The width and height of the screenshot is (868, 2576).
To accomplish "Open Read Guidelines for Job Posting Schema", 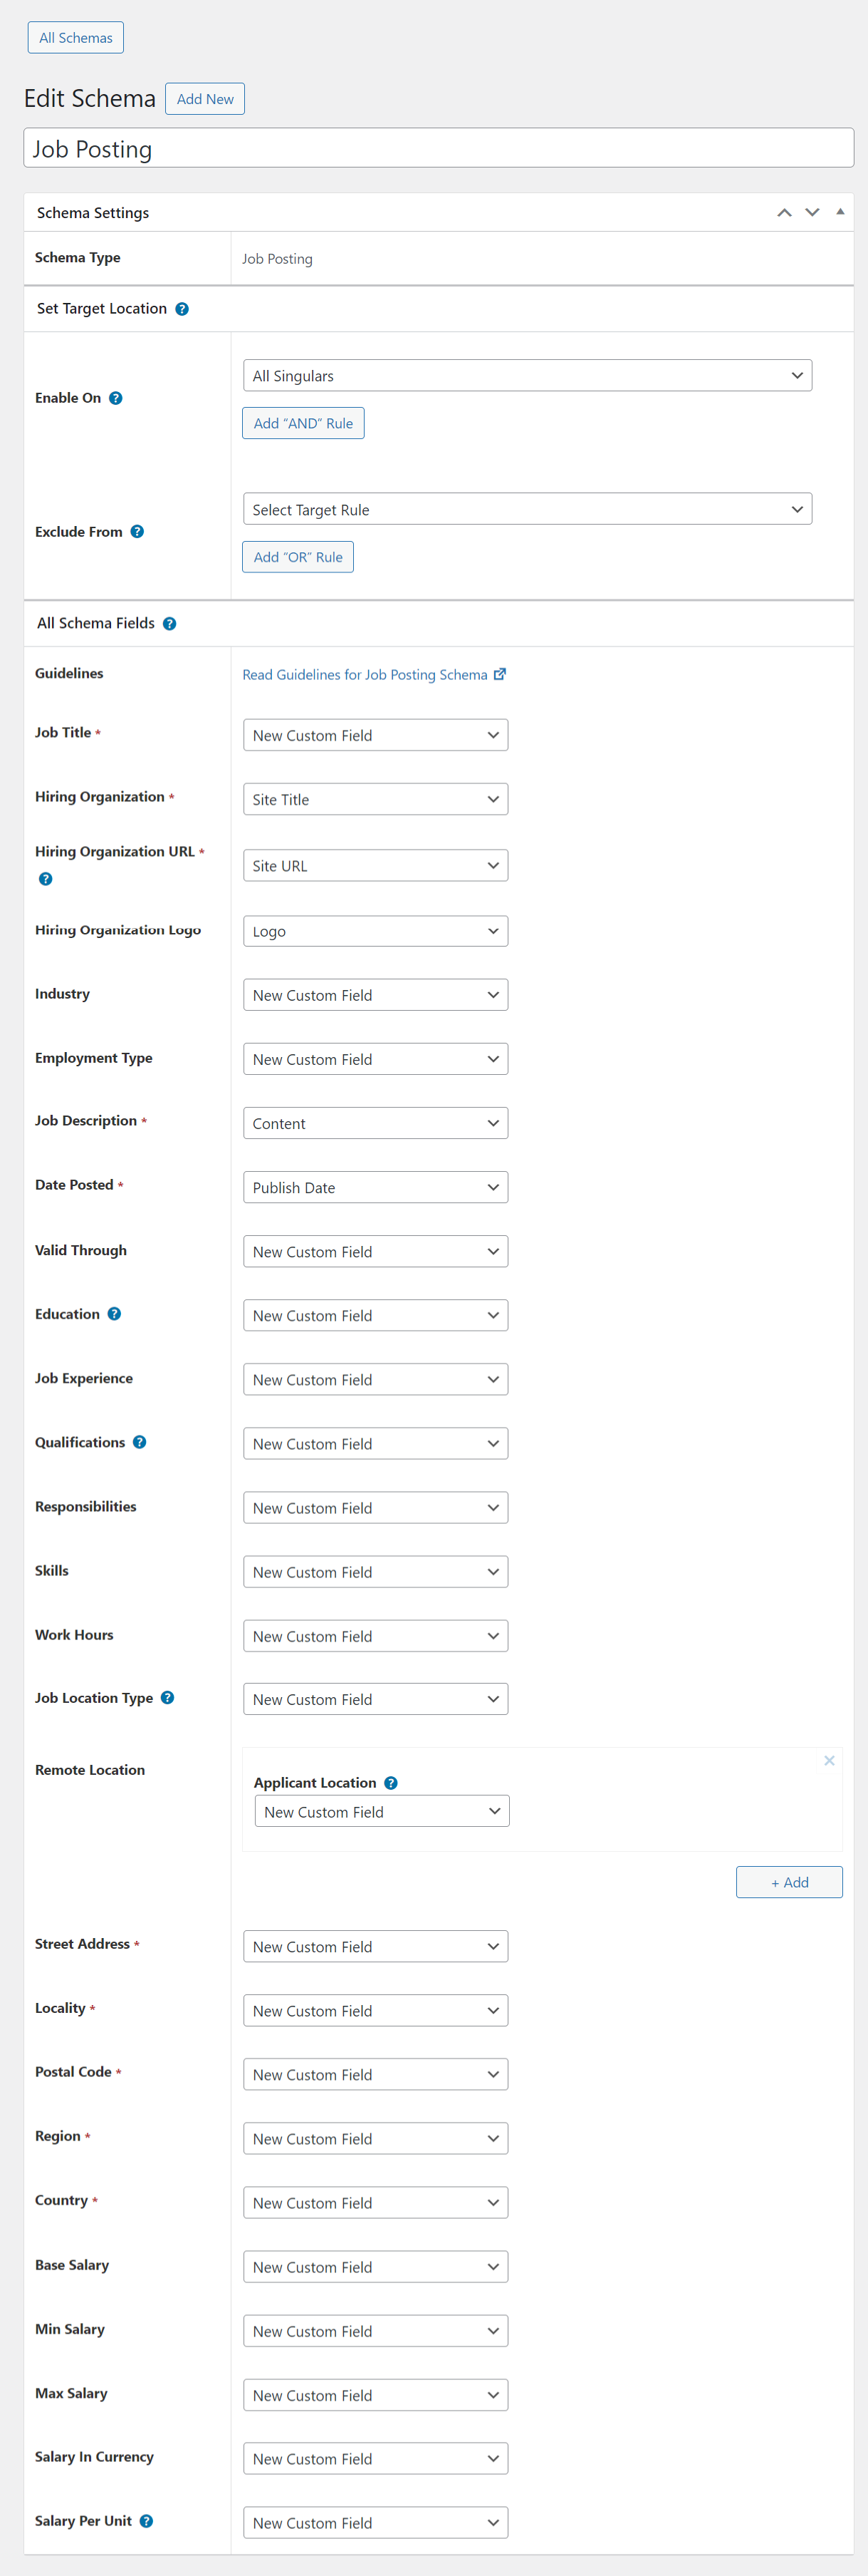I will [367, 674].
